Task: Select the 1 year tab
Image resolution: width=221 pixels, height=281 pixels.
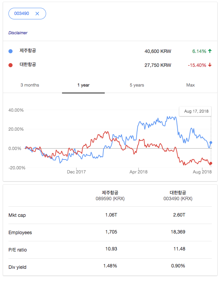Action: (83, 85)
